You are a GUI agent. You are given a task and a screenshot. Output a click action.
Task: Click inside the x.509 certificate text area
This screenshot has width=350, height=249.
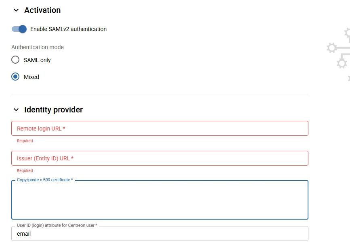[x=160, y=200]
